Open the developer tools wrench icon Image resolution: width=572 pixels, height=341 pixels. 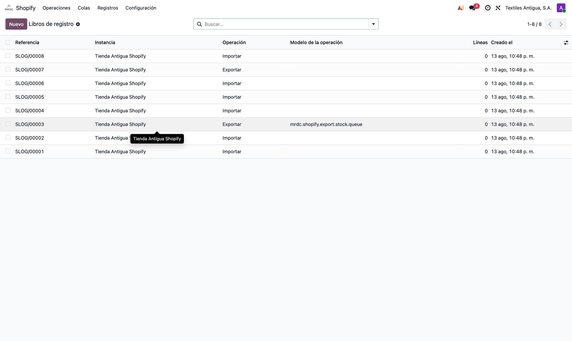point(498,8)
